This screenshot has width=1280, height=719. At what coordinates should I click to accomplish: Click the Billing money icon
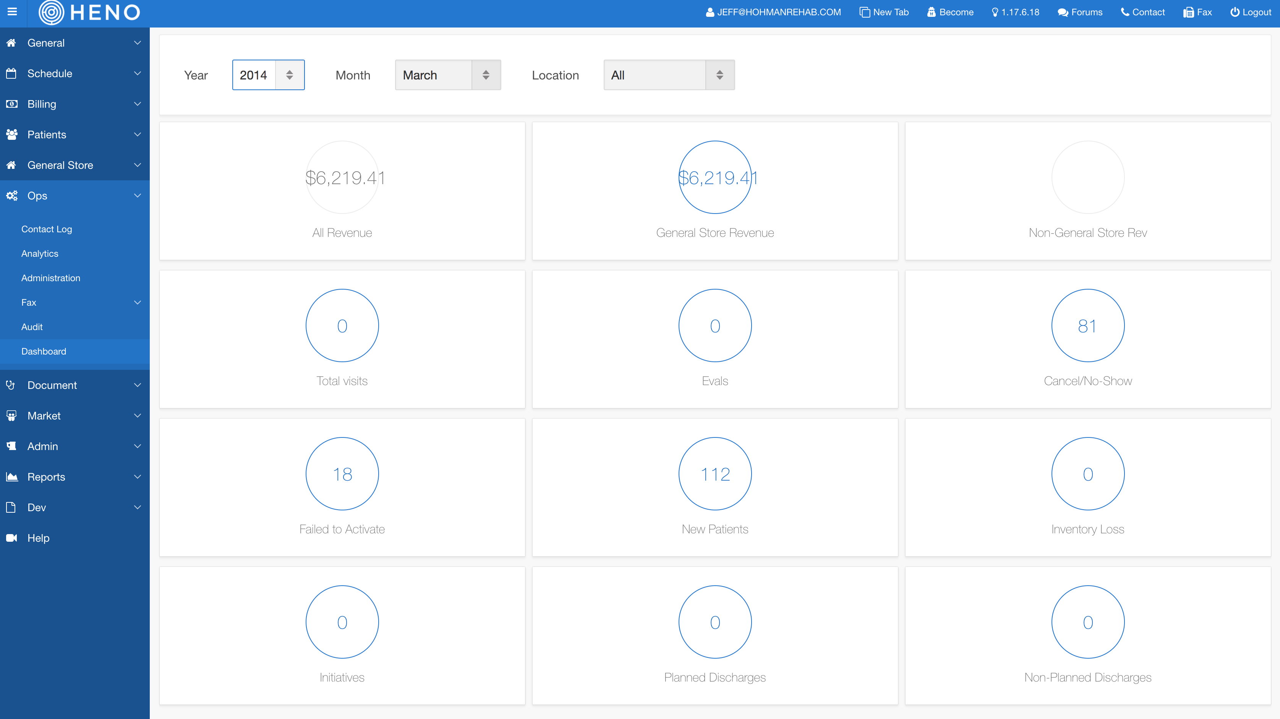[11, 104]
